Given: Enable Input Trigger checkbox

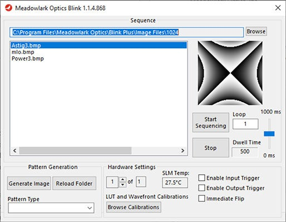Looking at the screenshot, I should 201,178.
